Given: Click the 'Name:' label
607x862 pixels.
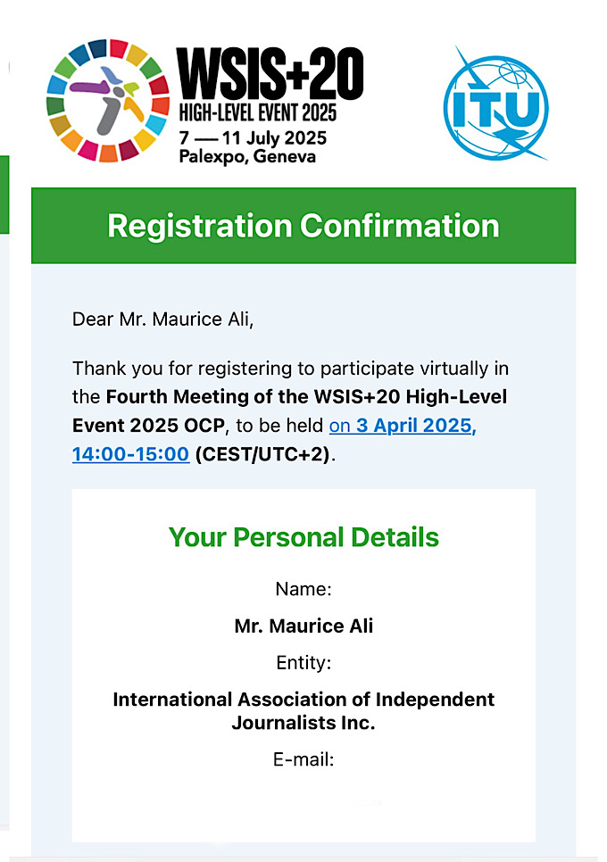Looking at the screenshot, I should pos(303,589).
